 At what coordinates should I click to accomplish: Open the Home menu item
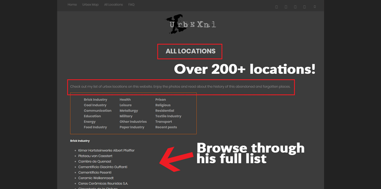pos(72,4)
